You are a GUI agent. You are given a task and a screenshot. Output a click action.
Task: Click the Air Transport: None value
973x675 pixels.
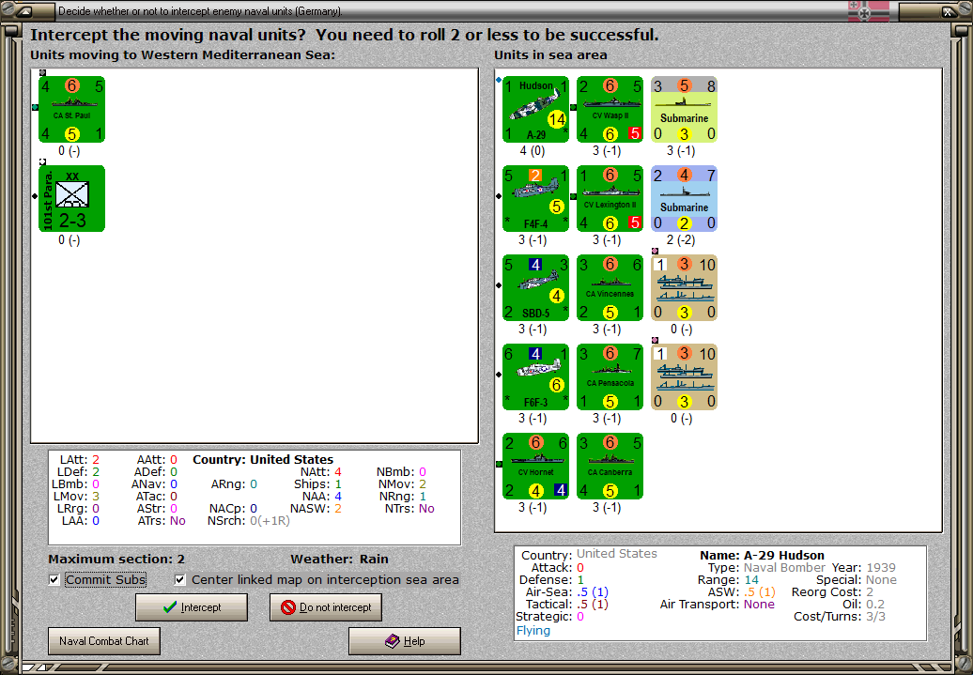point(718,605)
